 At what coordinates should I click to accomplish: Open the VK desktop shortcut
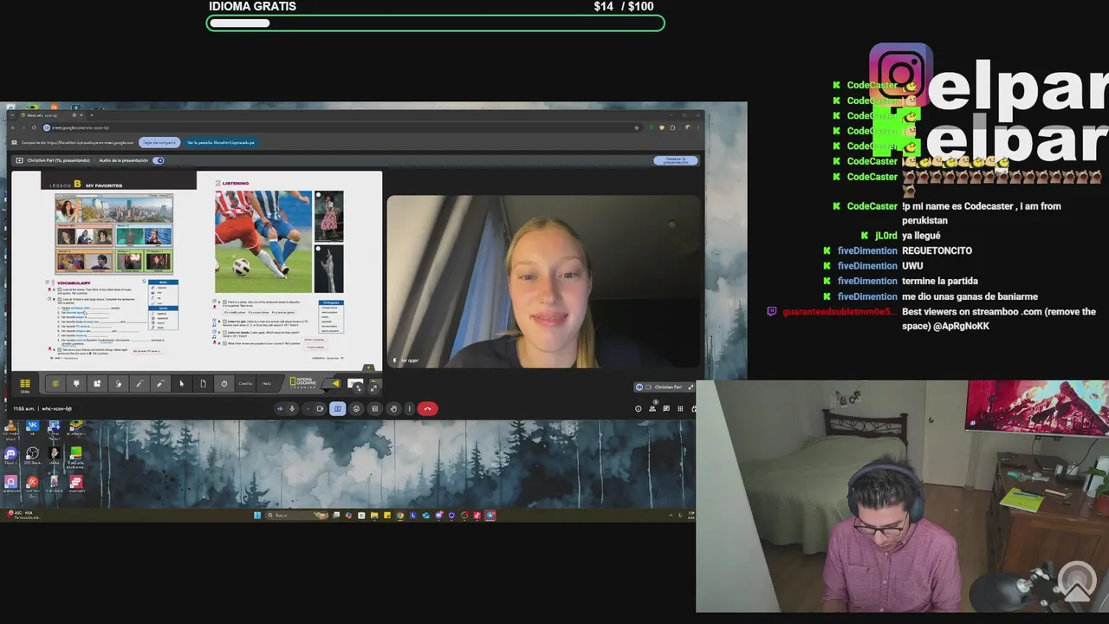[32, 427]
